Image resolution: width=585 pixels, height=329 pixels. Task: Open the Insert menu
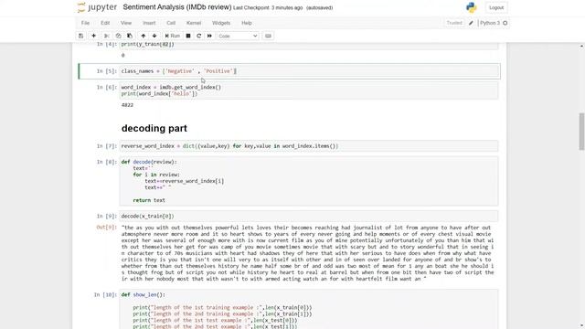(149, 23)
